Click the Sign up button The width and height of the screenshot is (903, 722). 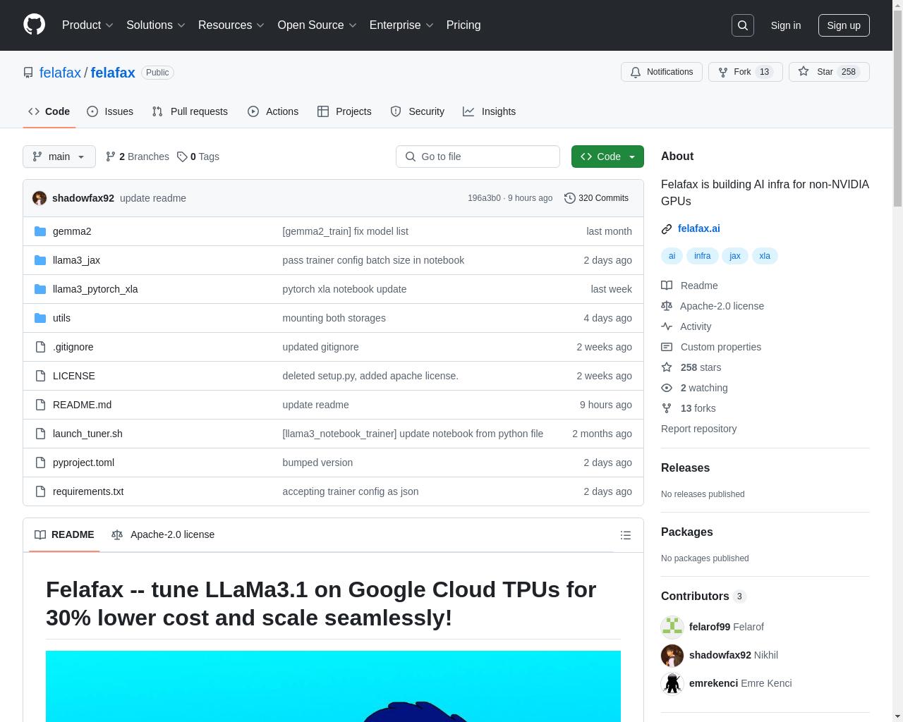click(x=844, y=25)
